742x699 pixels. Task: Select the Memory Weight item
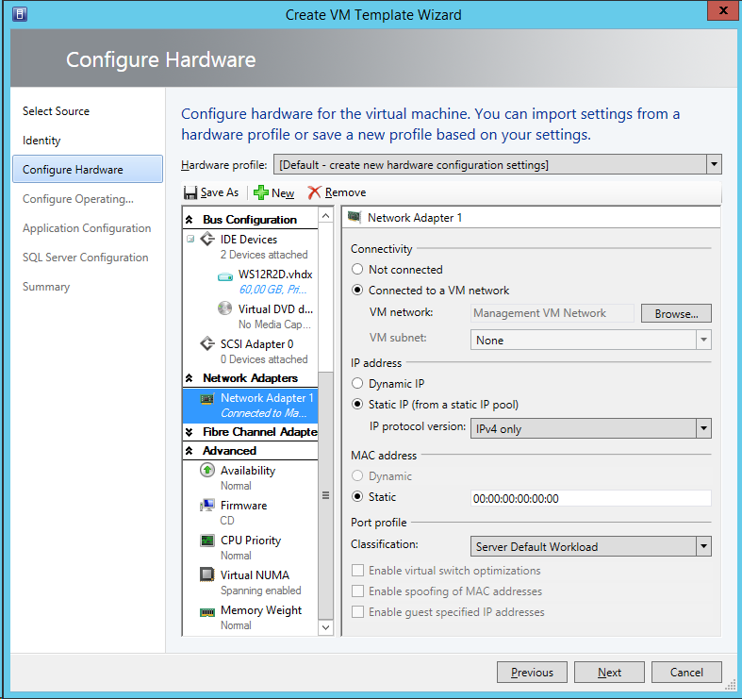261,610
